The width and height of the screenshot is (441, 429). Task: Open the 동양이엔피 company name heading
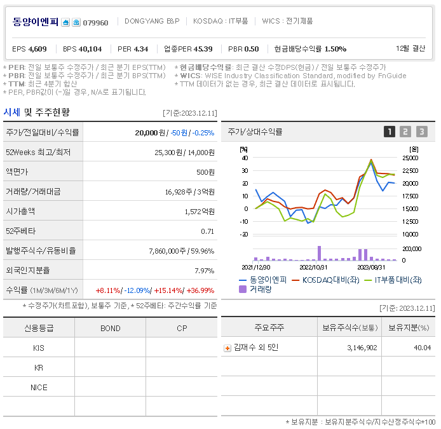36,22
